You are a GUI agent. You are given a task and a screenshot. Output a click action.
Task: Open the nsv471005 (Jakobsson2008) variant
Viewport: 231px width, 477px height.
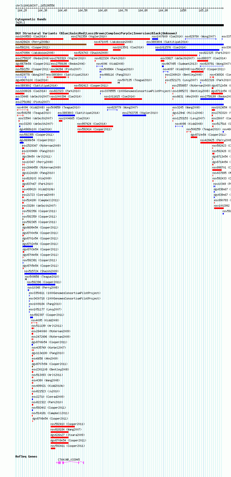(113, 42)
